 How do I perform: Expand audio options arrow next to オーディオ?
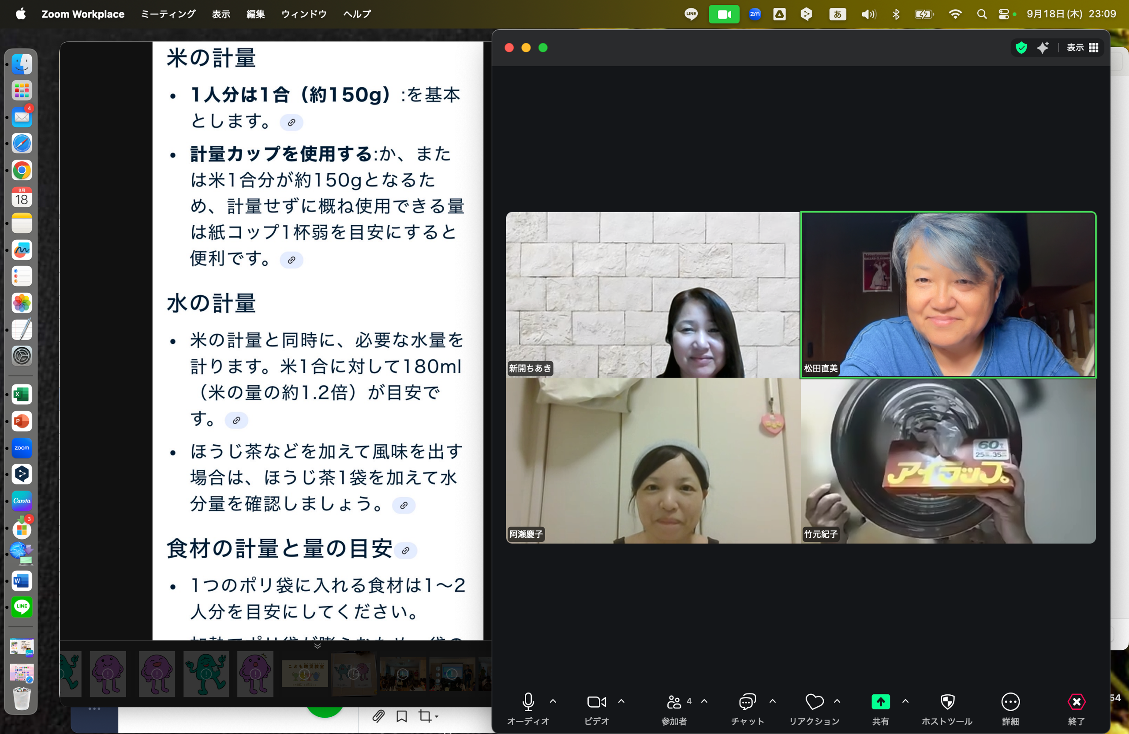[x=553, y=701]
